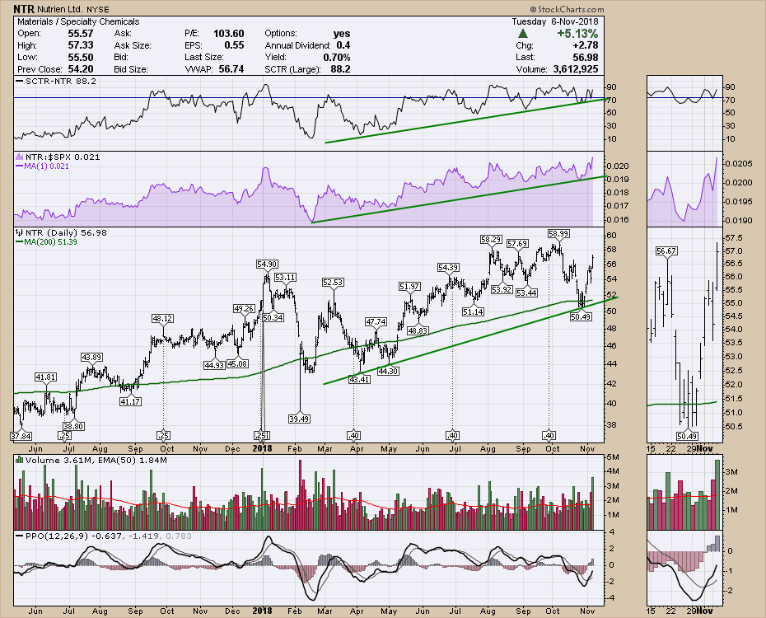The height and width of the screenshot is (618, 766).
Task: Click the 54.90 price label
Action: tap(267, 264)
